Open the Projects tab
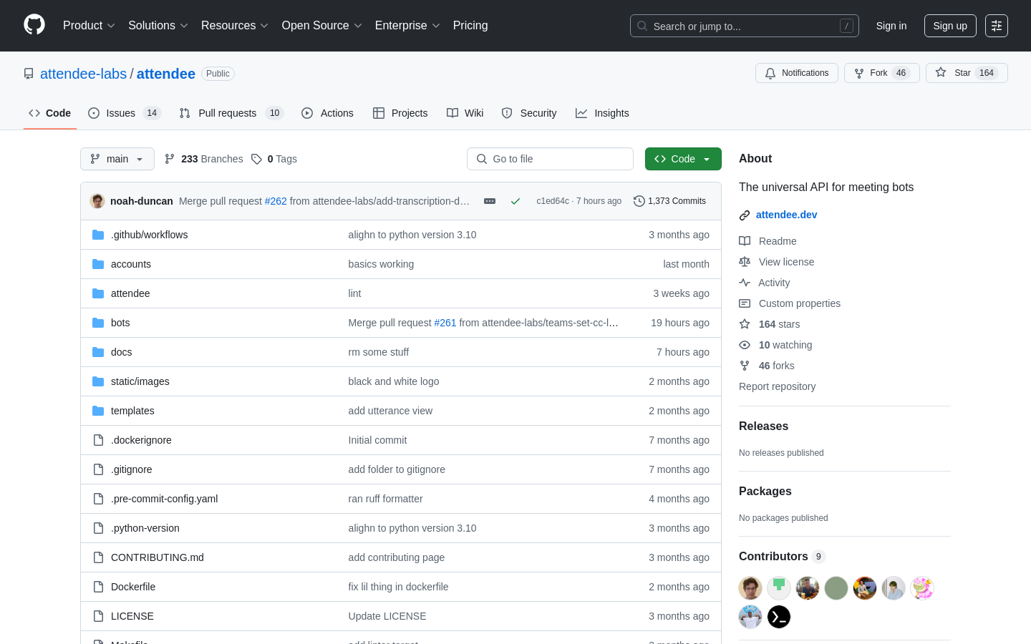 (x=400, y=113)
